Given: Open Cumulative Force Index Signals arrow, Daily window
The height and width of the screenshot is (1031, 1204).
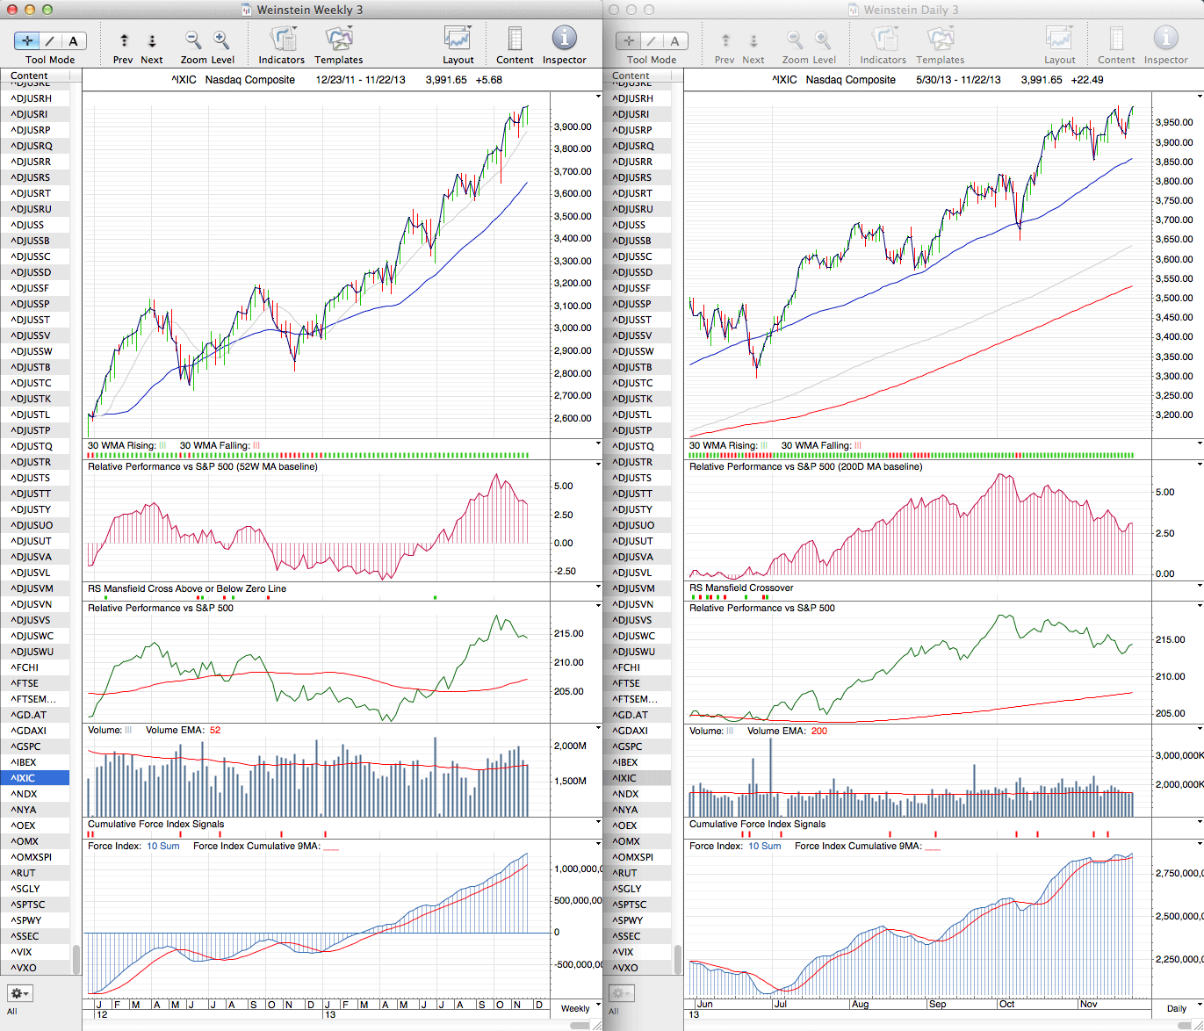Looking at the screenshot, I should pos(1200,822).
